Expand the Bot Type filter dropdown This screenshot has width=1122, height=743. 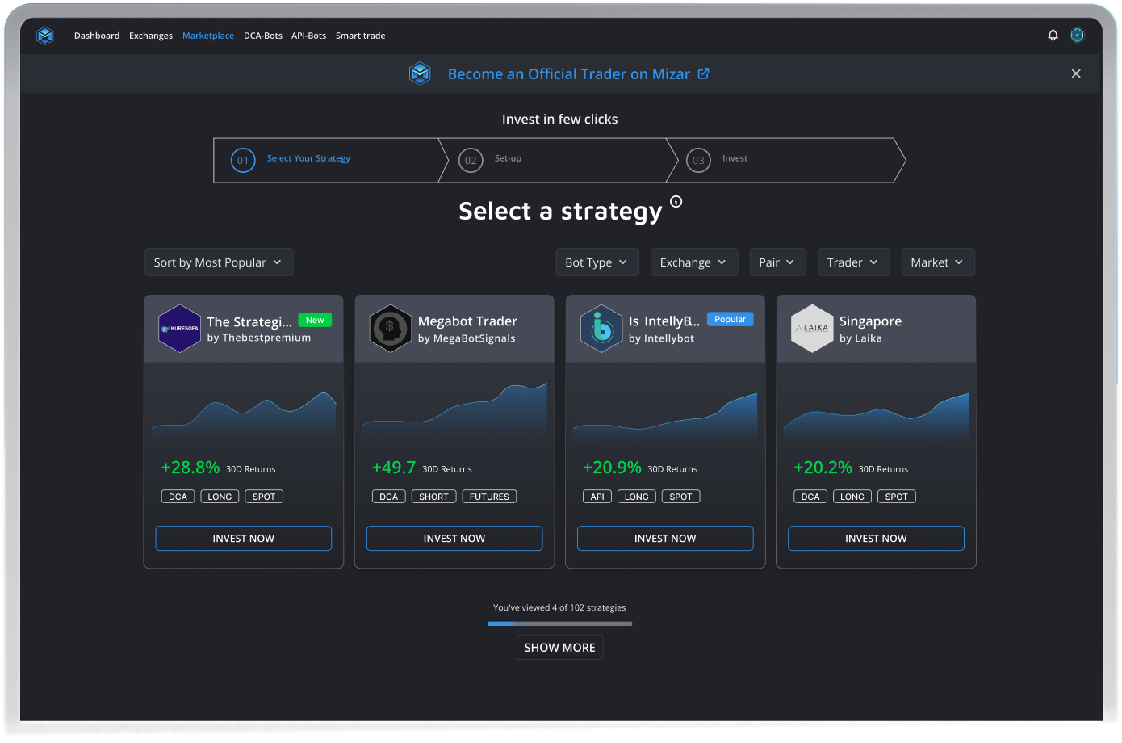click(597, 262)
